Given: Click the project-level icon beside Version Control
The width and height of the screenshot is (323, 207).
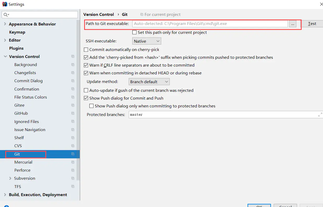Looking at the screenshot, I should (x=73, y=56).
